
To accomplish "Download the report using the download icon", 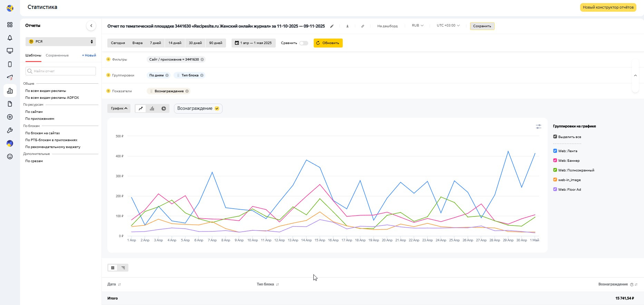I will click(347, 26).
